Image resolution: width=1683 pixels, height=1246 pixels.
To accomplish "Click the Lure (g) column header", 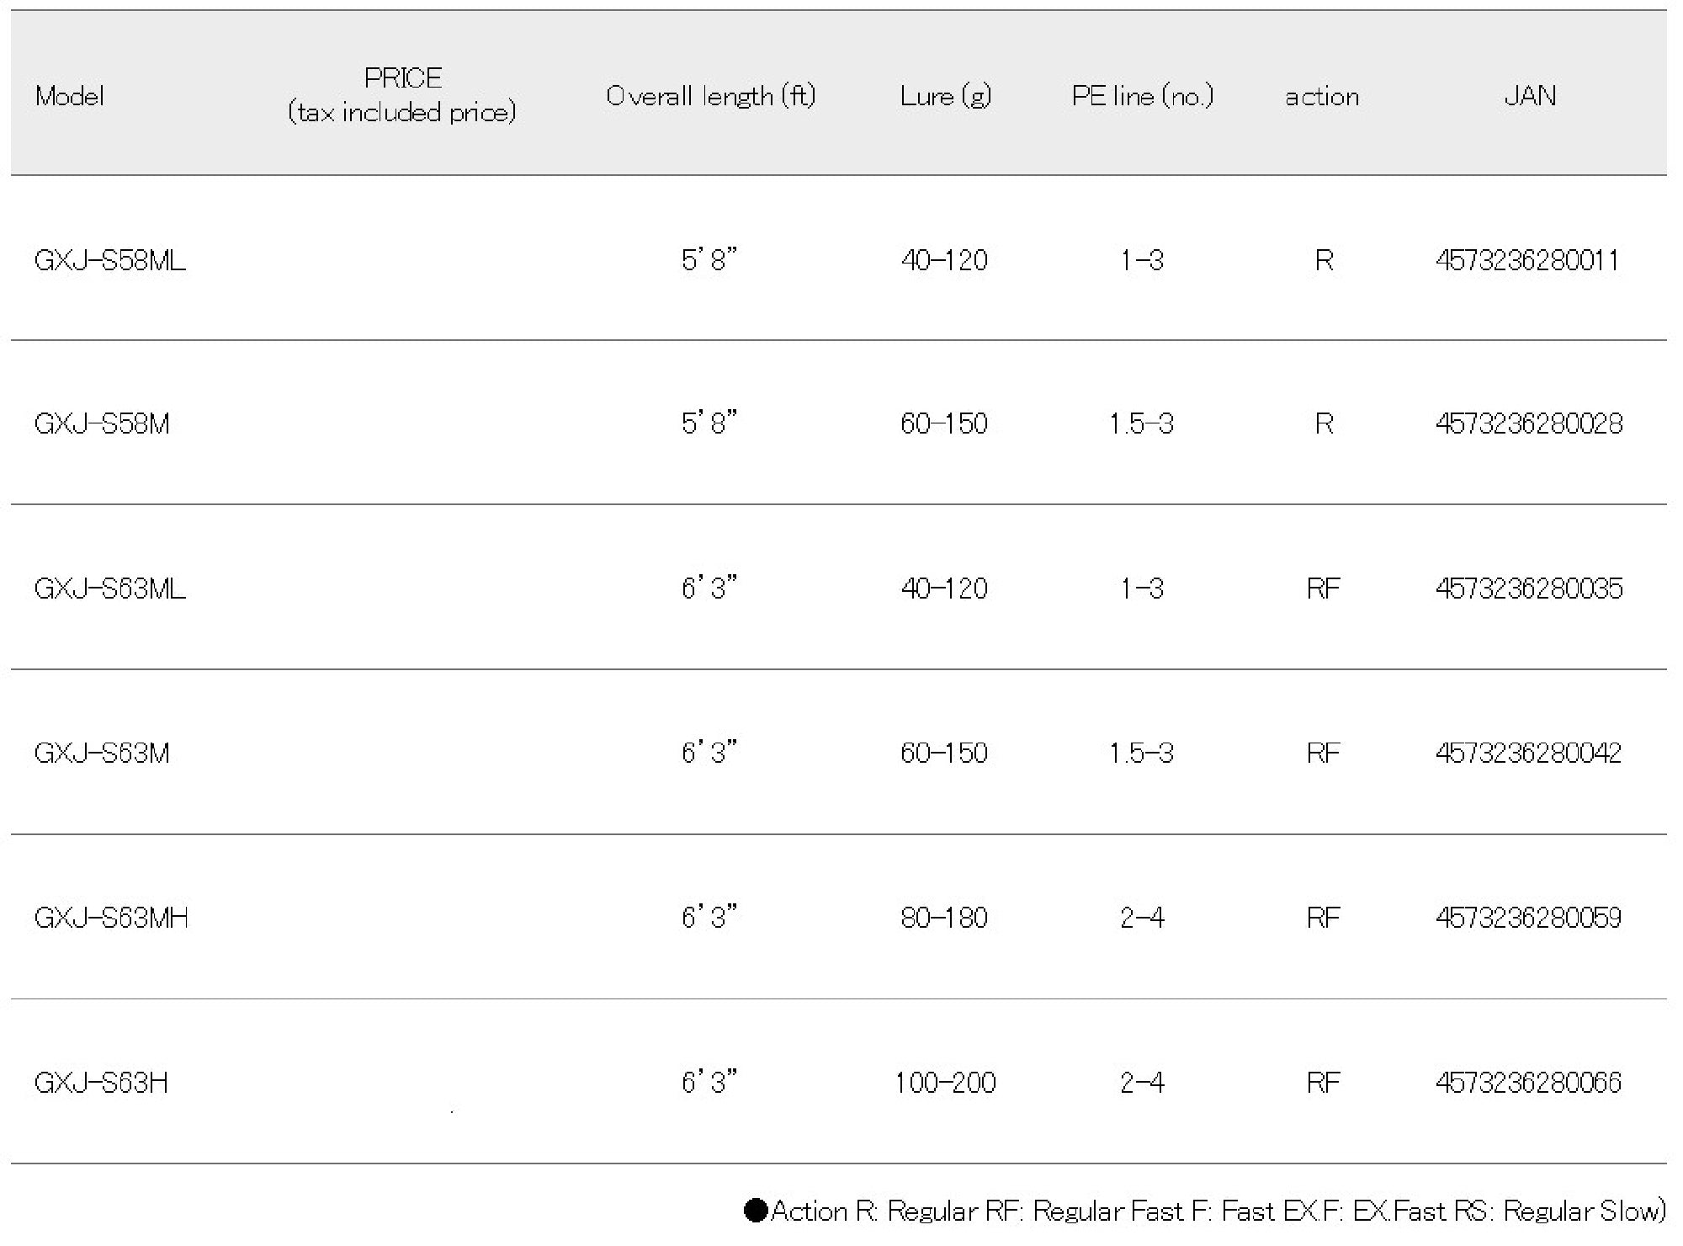I will pos(945,96).
